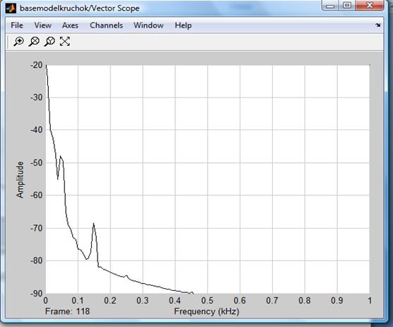
Task: Close the Vector Scope window
Action: (370, 6)
